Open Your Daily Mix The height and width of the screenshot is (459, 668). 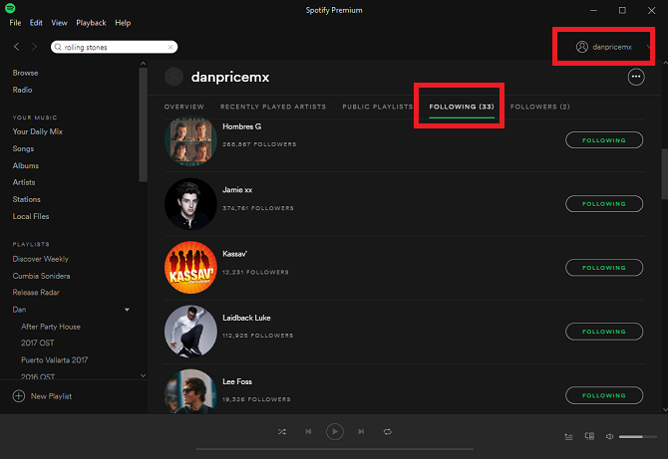point(39,131)
